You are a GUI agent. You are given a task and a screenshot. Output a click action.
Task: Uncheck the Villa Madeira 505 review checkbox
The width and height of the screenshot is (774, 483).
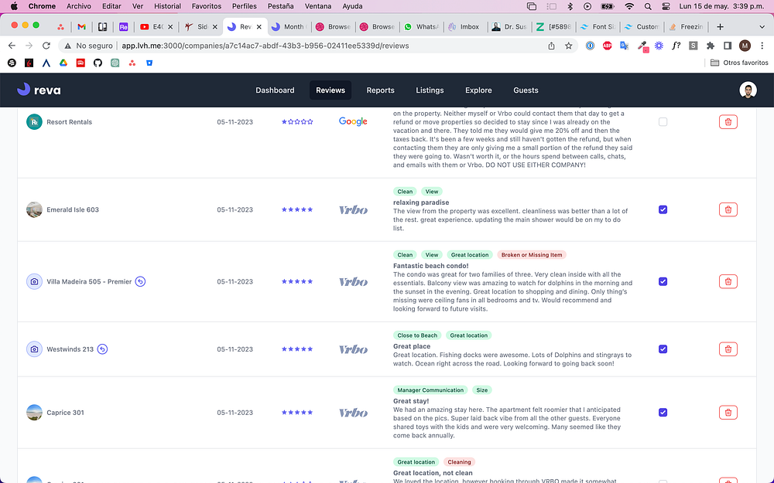(663, 281)
